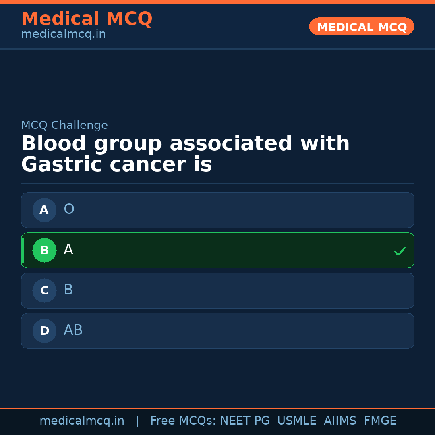This screenshot has height=435, width=435.
Task: Click the Medical MCQ header logo
Action: [x=87, y=19]
